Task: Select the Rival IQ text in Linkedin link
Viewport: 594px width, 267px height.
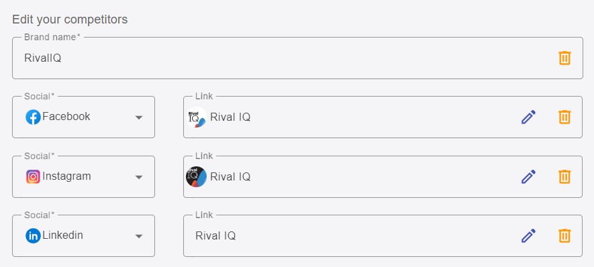Action: click(x=215, y=236)
